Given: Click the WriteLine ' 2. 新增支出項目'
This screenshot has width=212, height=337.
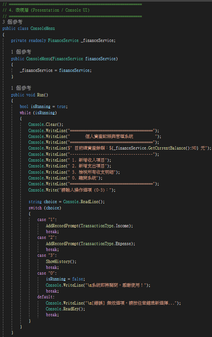Looking at the screenshot, I should [70, 166].
